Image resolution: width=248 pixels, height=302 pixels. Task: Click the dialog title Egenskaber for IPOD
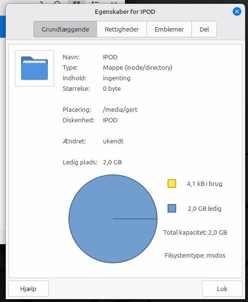click(125, 12)
